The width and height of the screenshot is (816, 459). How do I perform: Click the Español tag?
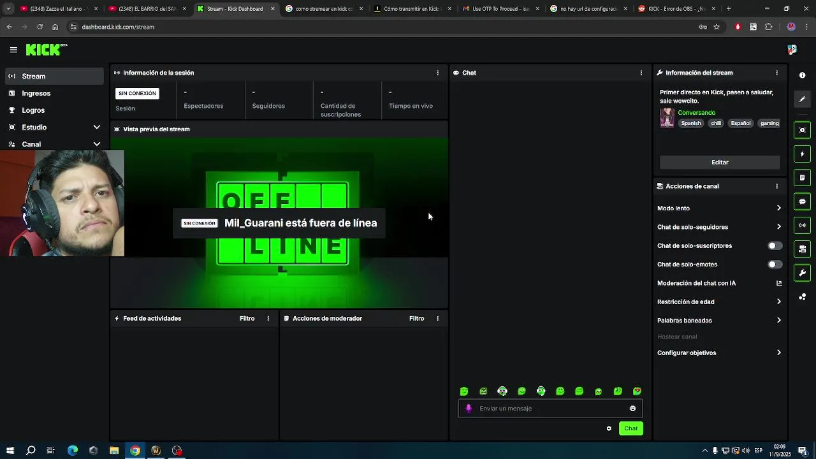pos(741,123)
